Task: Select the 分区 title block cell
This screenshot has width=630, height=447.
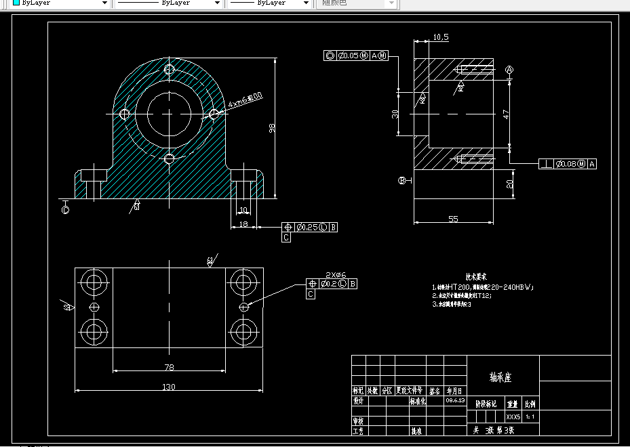Action: [x=387, y=390]
